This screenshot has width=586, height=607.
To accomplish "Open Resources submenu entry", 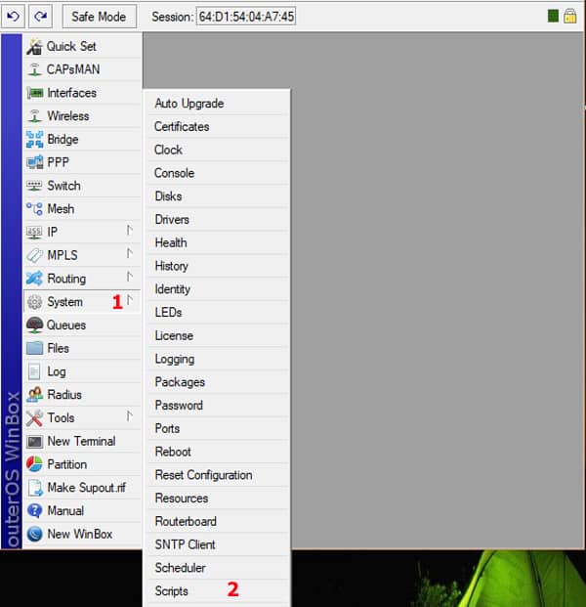I will 219,499.
